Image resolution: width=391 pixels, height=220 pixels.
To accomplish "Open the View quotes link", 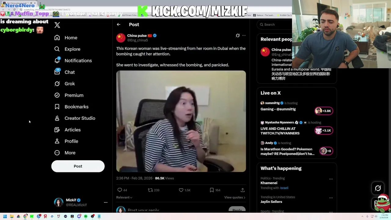I will 235,197.
